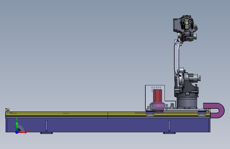Select the left vertical stiffener rib on frame
The width and height of the screenshot is (230, 149).
tap(46, 126)
